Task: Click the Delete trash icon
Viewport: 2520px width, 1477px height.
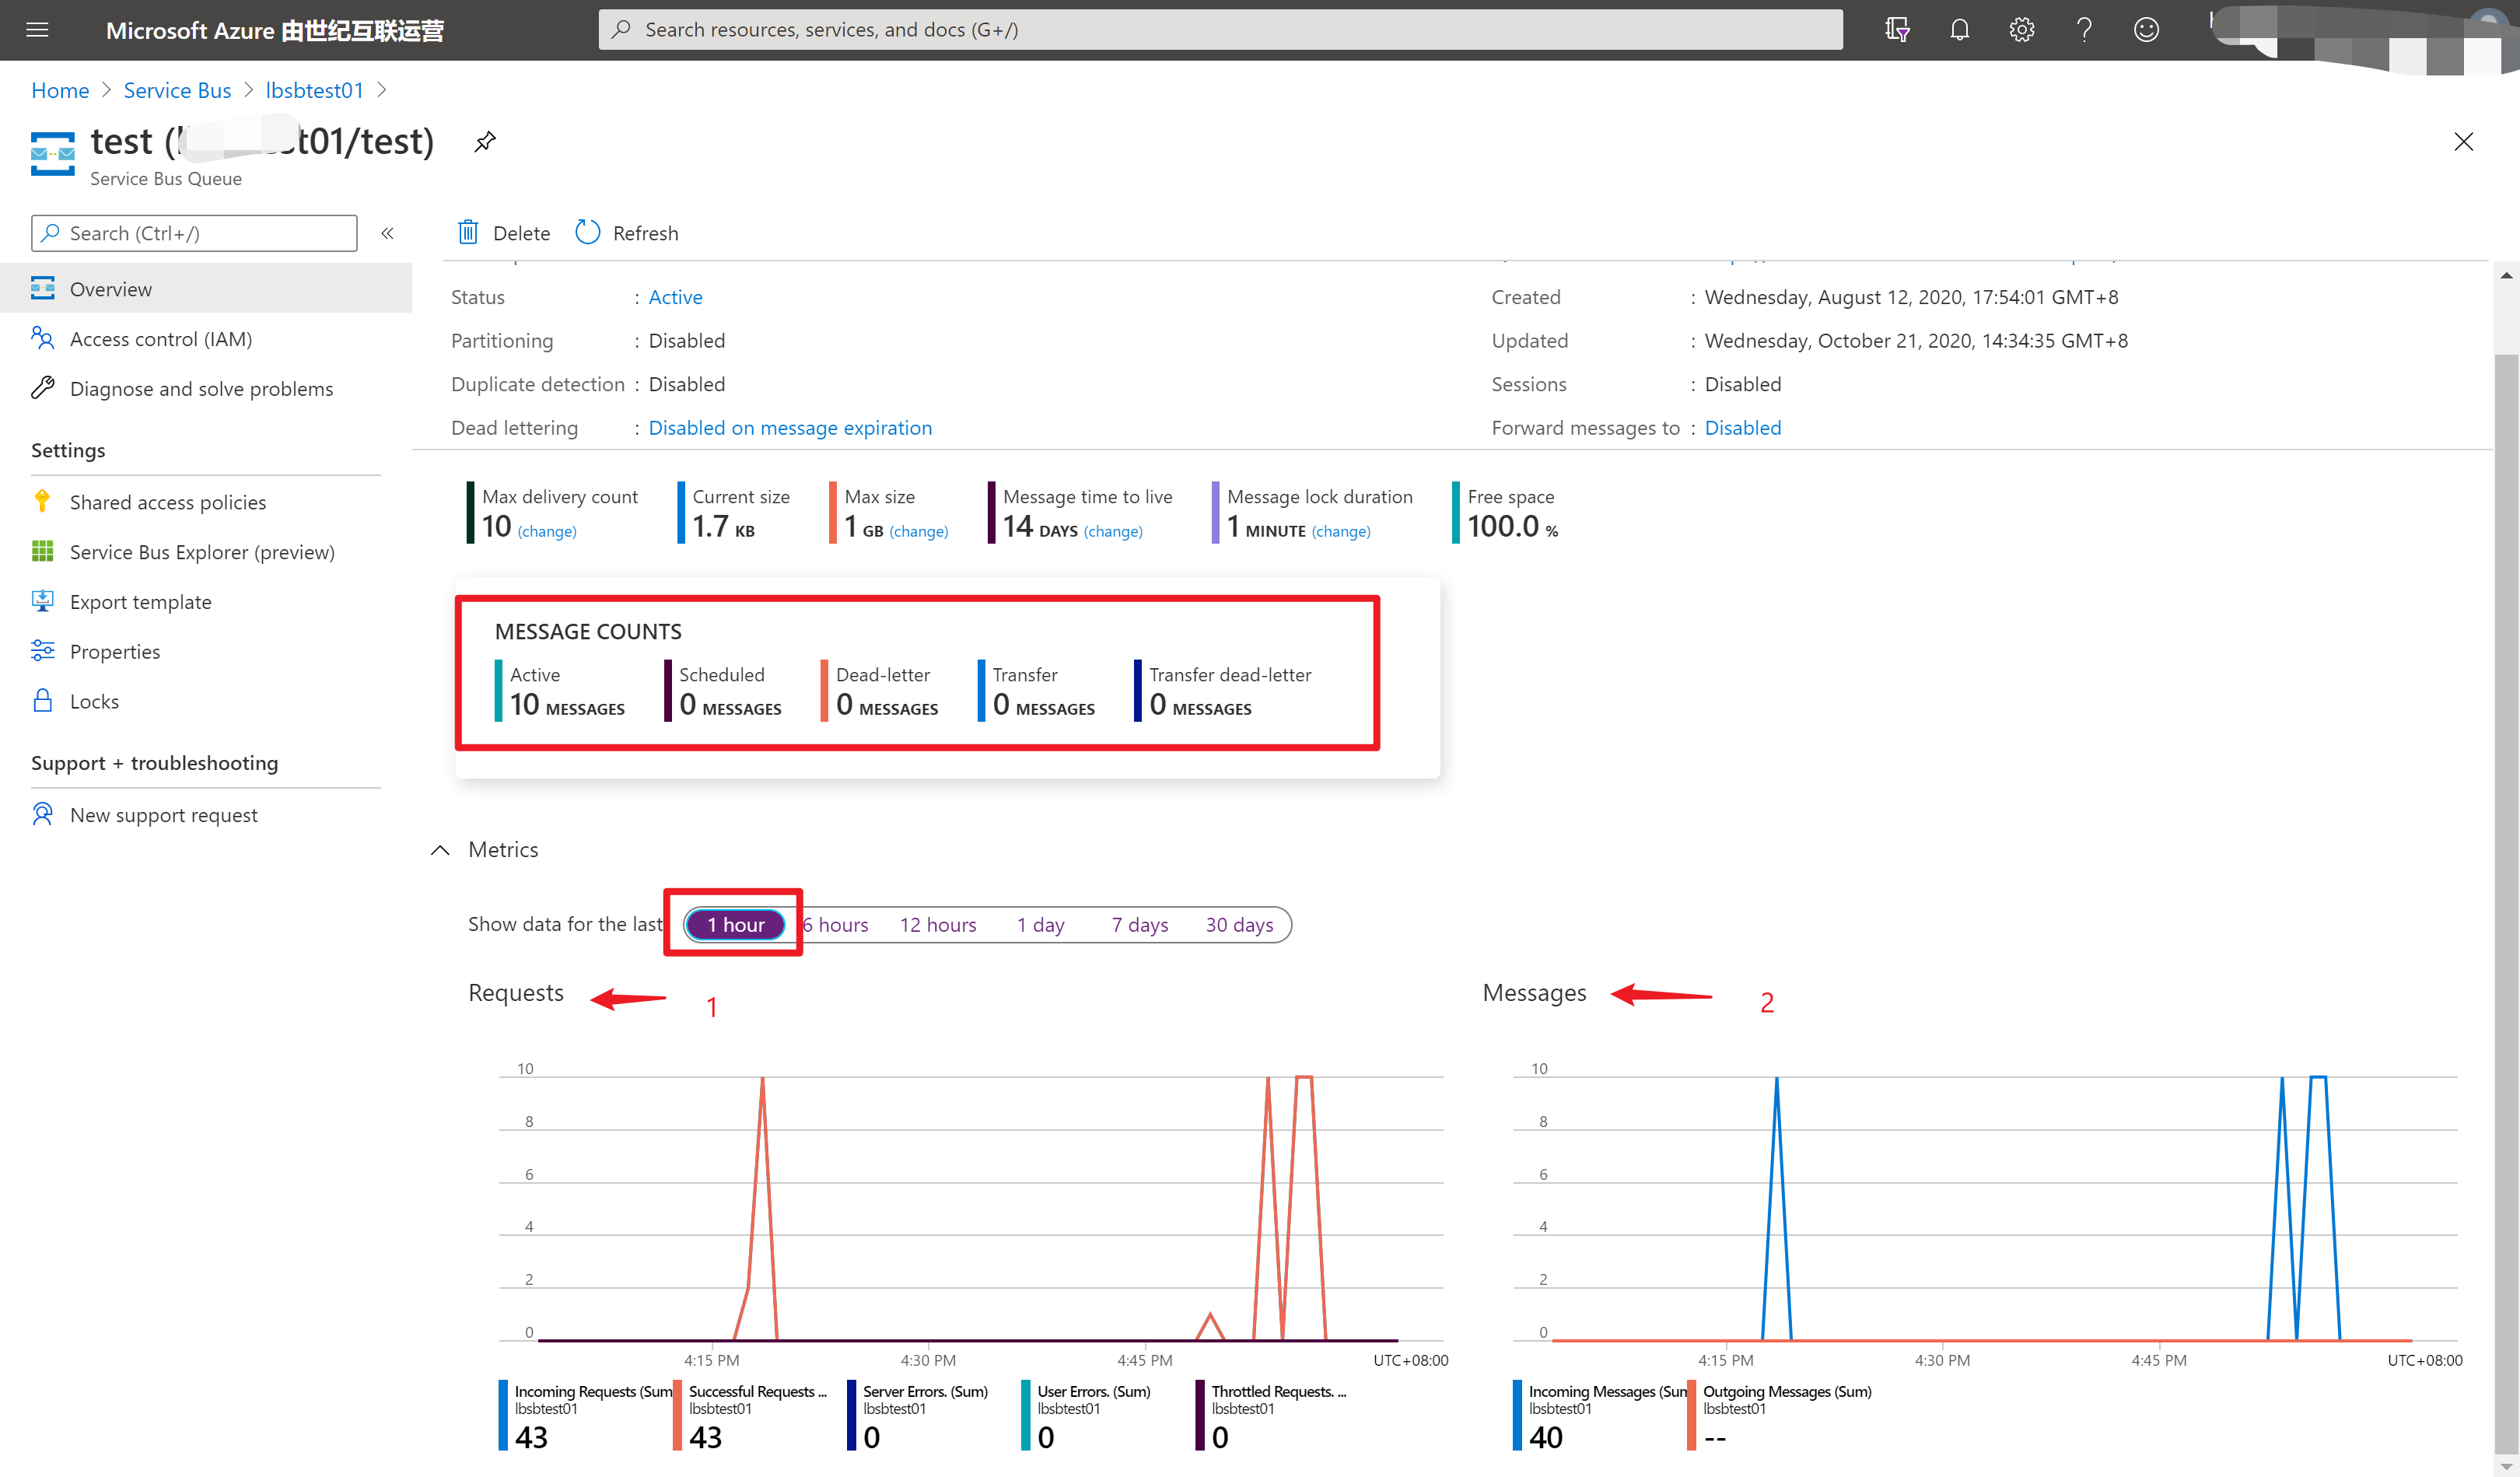Action: [468, 233]
